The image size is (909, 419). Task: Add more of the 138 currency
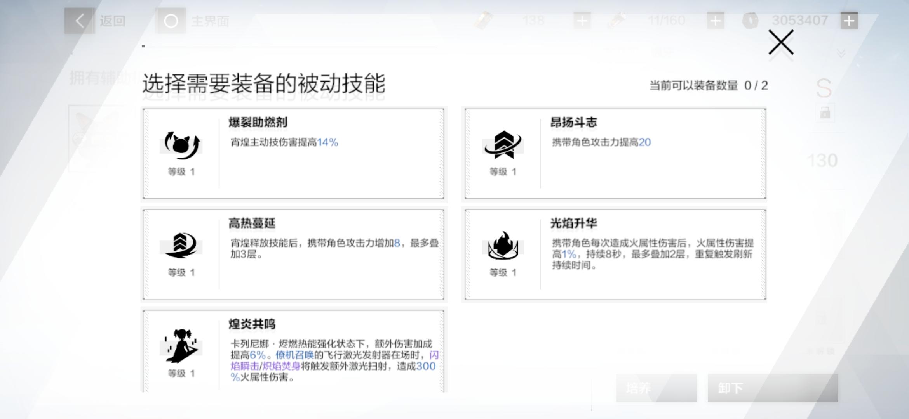(582, 21)
